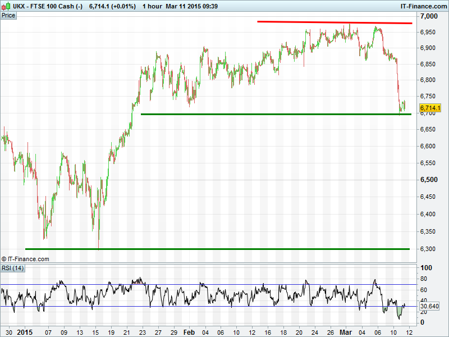
Task: Click the 'Feb' date axis label
Action: click(189, 333)
